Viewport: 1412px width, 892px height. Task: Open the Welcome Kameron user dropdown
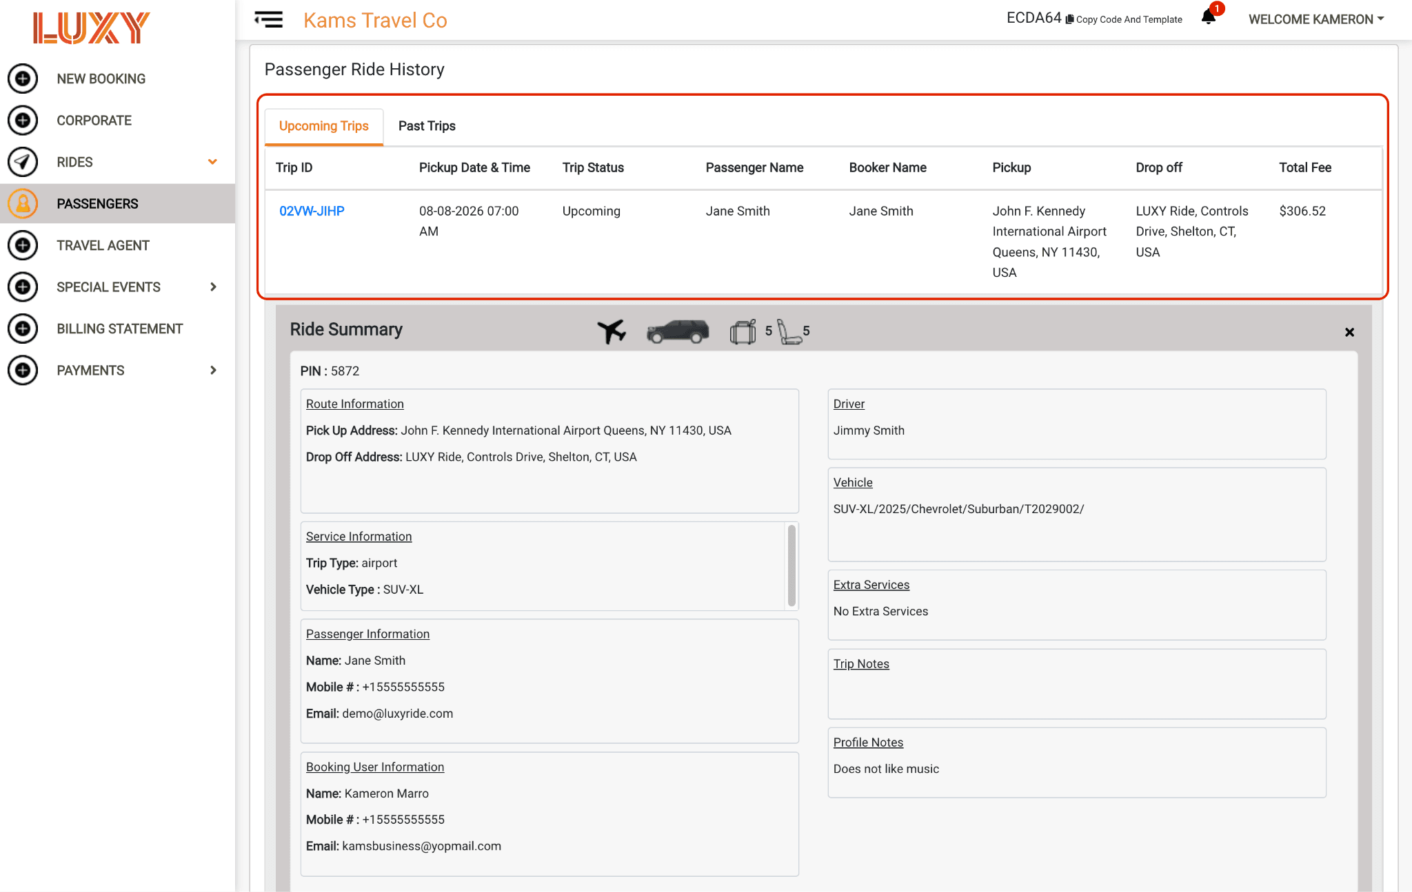point(1316,19)
